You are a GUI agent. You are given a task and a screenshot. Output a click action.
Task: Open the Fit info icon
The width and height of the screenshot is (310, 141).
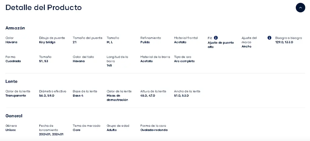pos(216,38)
